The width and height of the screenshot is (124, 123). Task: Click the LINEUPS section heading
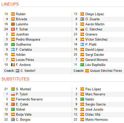pyautogui.click(x=10, y=4)
